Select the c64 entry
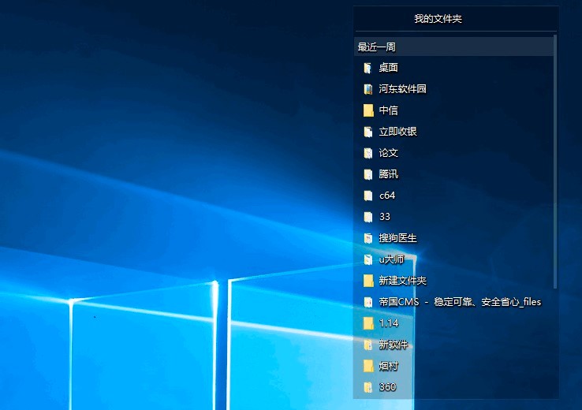Viewport: 582px width, 410px height. point(387,196)
